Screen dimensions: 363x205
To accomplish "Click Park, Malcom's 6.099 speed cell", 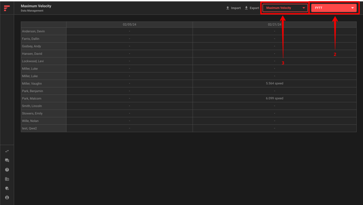I will click(x=274, y=99).
